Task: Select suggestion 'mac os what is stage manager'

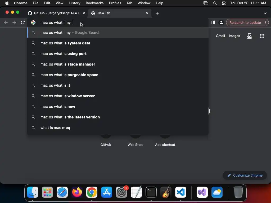Action: (x=118, y=64)
